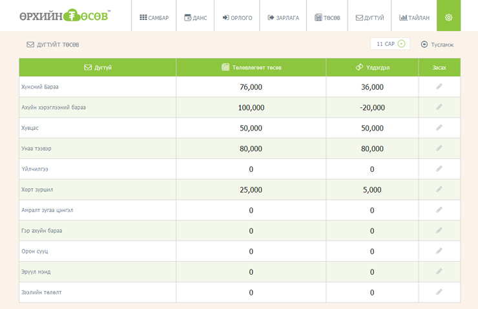Open the settings gear icon
Viewport: 478px width, 309px height.
(448, 17)
